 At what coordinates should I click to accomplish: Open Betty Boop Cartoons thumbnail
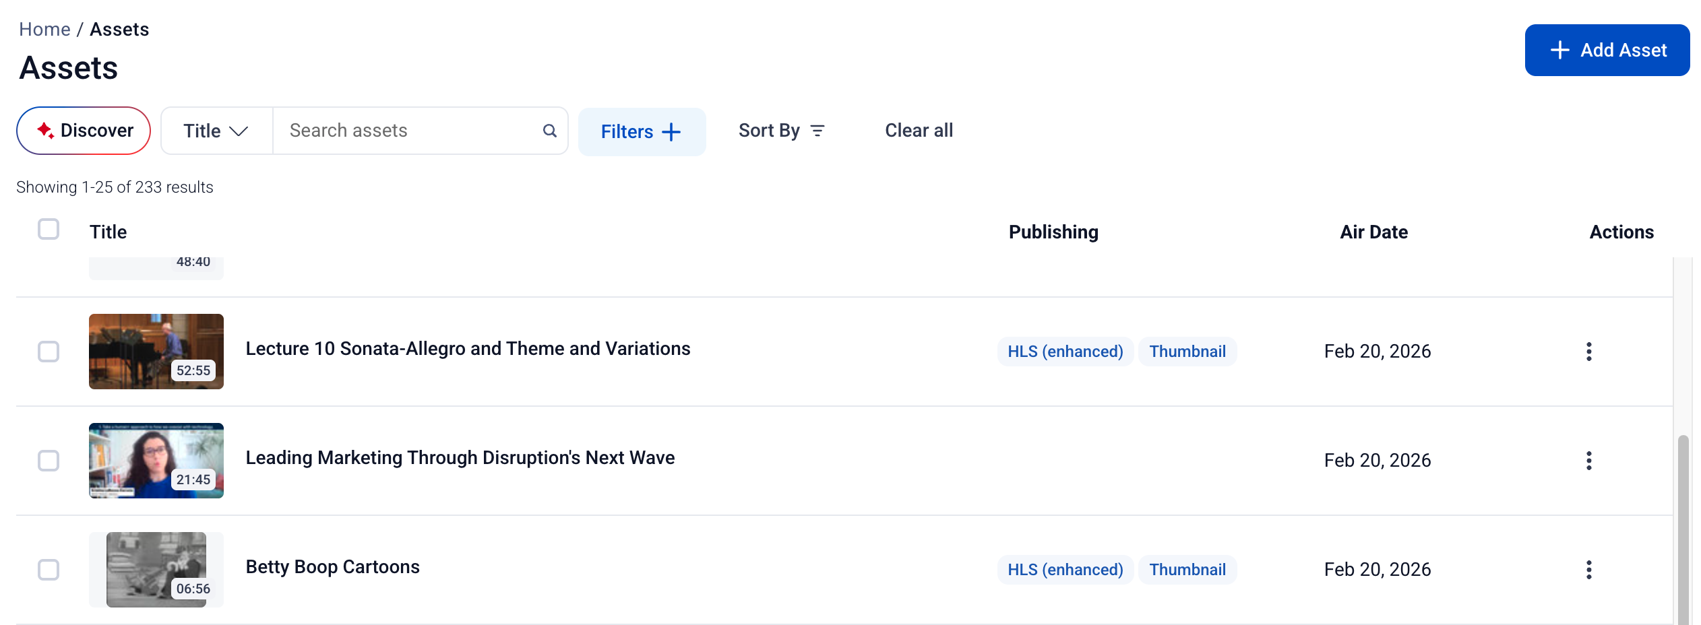[x=156, y=570]
